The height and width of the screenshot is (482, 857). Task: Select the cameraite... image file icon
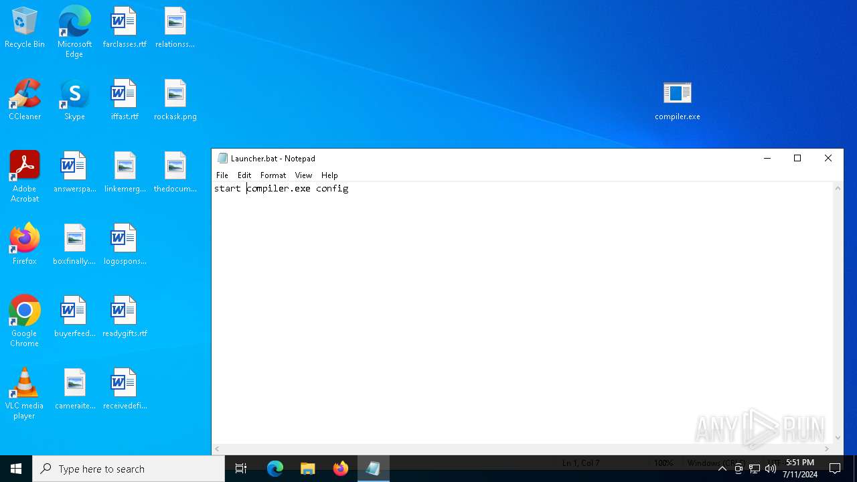tap(74, 390)
